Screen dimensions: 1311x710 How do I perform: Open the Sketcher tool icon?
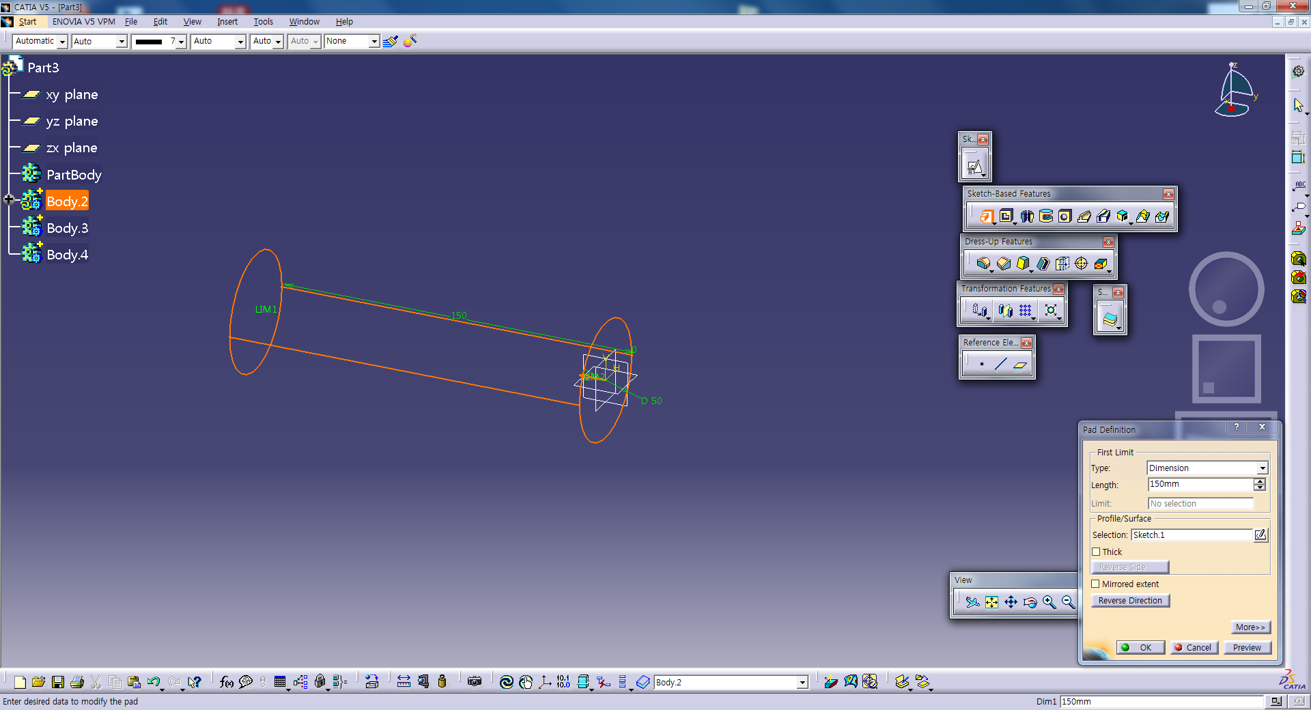click(974, 167)
